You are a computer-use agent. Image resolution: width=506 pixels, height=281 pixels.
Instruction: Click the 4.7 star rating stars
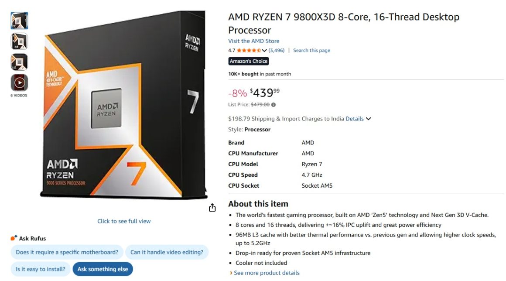249,50
